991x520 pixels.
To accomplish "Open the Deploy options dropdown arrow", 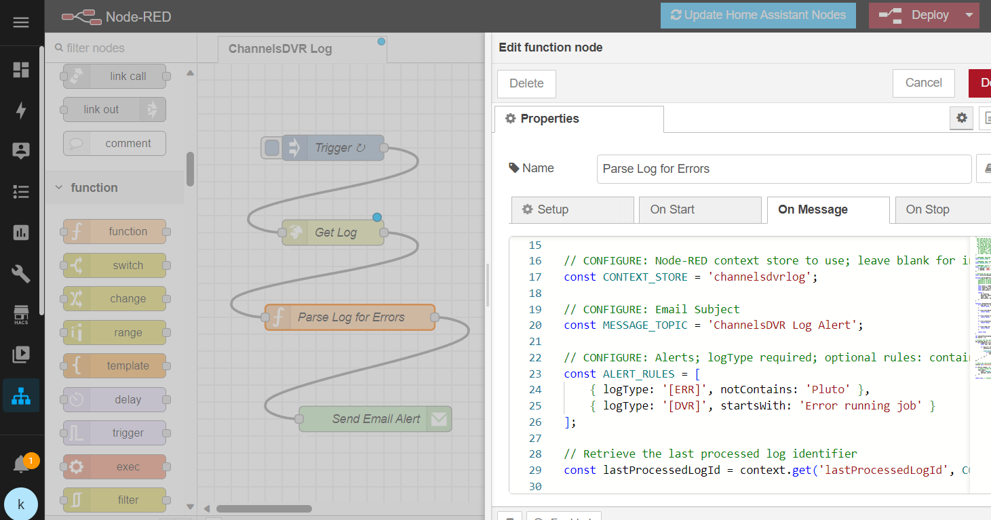I will [969, 15].
